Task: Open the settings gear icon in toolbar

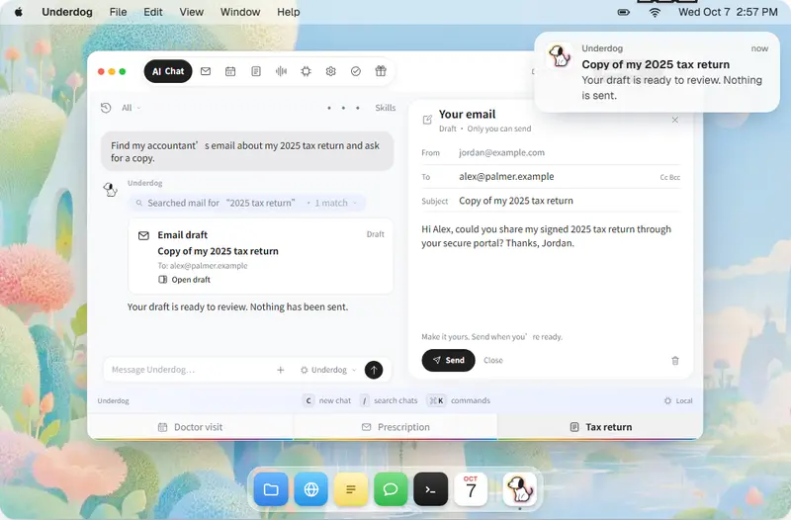Action: (331, 71)
